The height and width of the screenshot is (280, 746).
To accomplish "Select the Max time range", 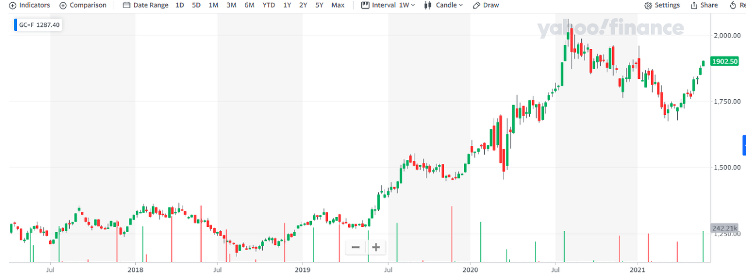I will 338,5.
